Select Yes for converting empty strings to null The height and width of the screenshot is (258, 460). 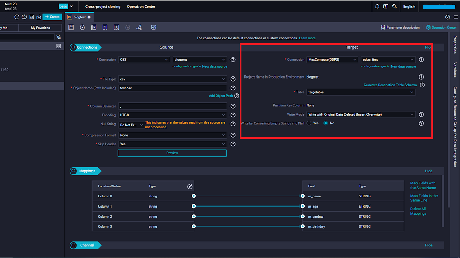point(309,123)
